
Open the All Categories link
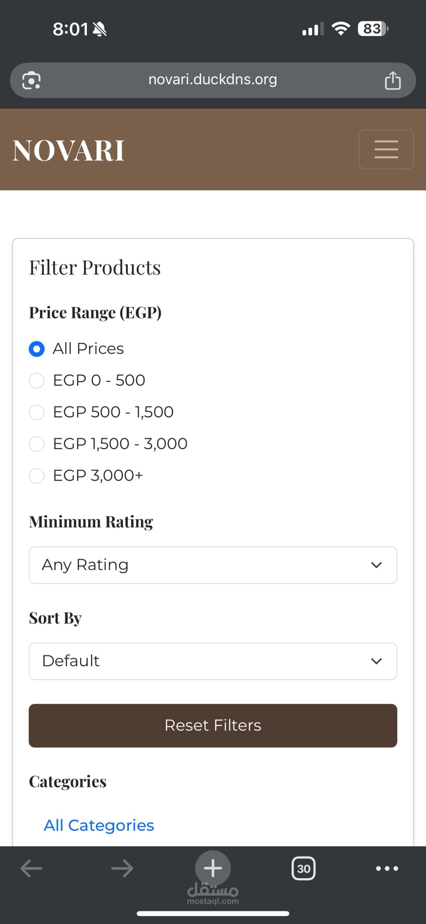pyautogui.click(x=99, y=825)
